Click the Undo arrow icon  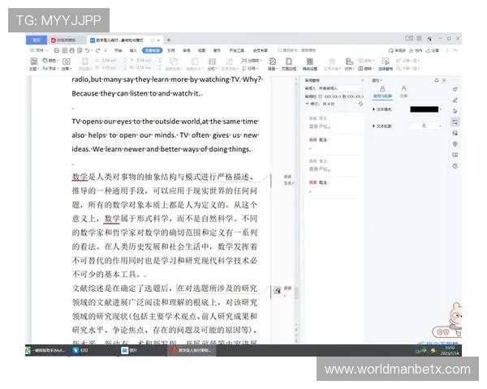tap(88, 50)
